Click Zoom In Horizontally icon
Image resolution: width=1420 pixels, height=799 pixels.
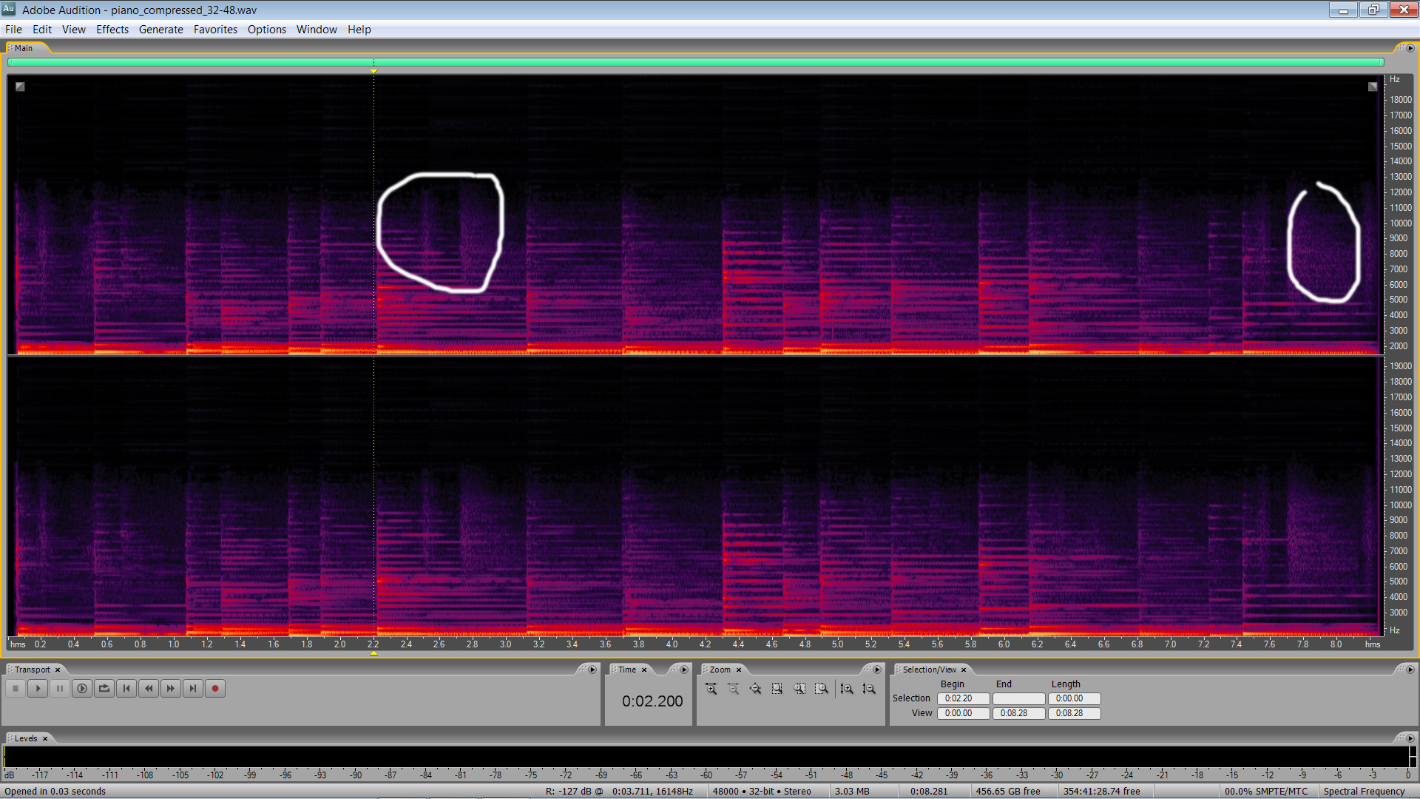[x=711, y=689]
